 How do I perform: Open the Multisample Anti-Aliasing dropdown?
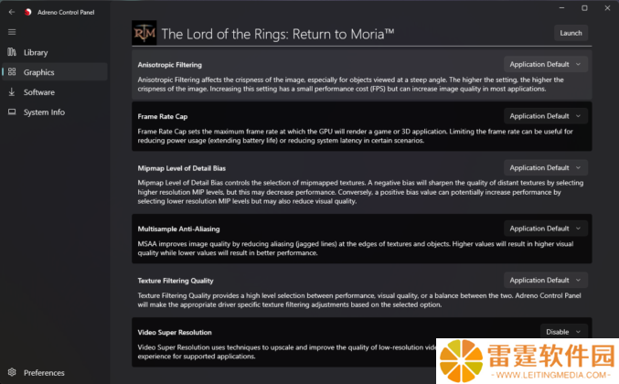tap(546, 229)
